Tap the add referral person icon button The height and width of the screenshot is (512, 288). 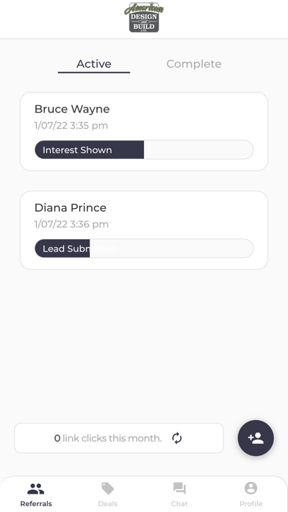click(256, 438)
